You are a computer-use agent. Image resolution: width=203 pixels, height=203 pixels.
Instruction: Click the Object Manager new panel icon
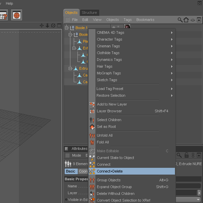point(199,20)
